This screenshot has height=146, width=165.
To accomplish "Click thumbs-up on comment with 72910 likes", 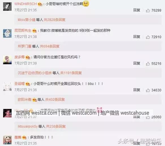I will coord(148,37).
